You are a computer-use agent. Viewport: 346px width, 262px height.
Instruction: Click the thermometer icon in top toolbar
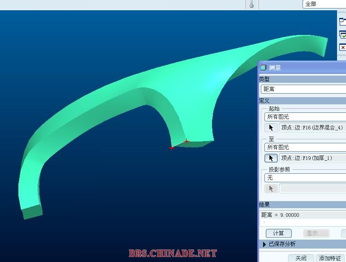click(x=252, y=4)
